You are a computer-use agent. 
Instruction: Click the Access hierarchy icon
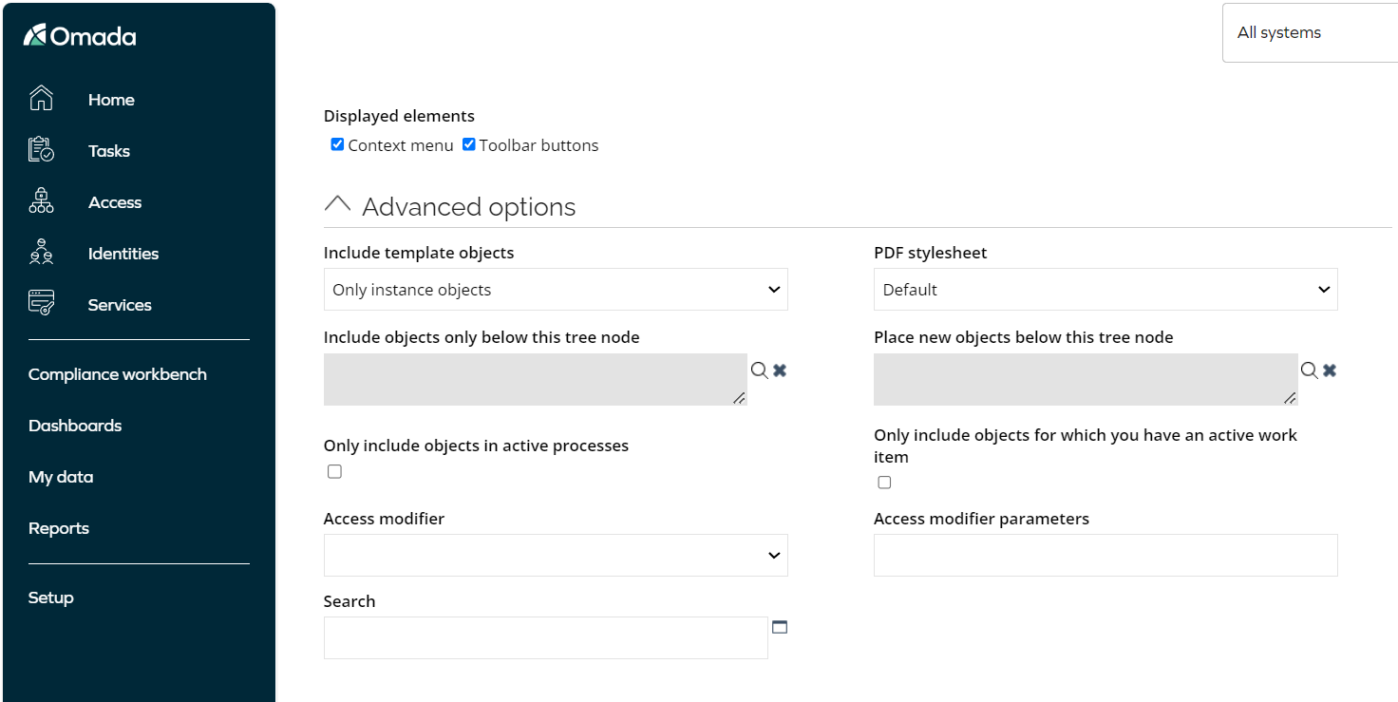tap(41, 201)
